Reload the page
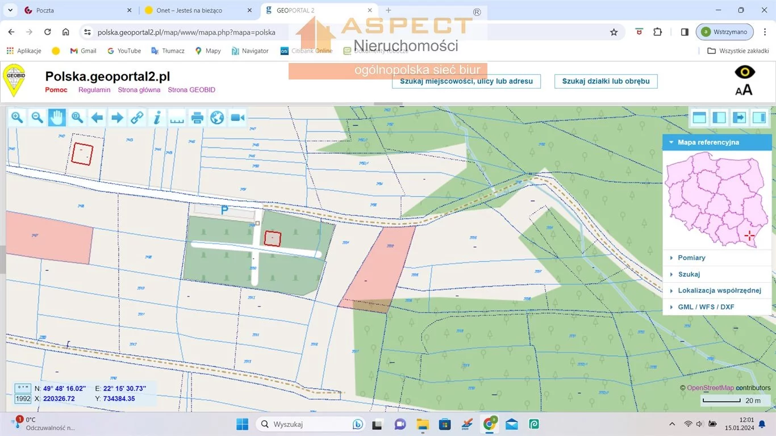 tap(48, 32)
